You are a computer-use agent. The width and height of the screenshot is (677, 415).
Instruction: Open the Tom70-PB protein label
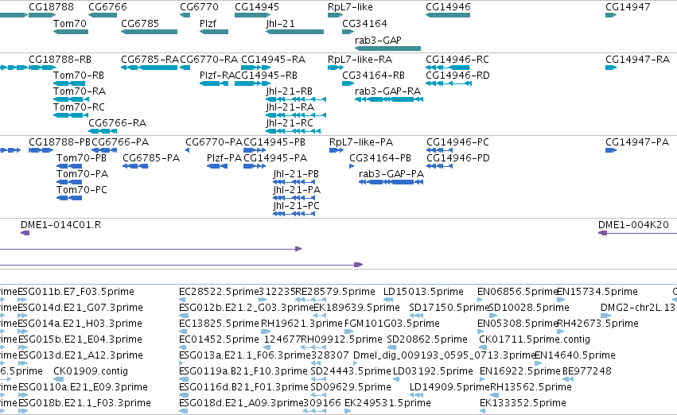82,158
